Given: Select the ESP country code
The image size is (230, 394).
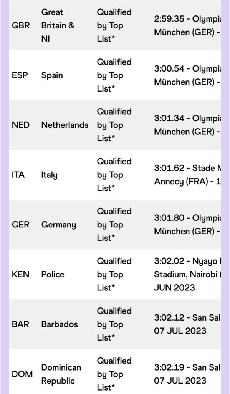Looking at the screenshot, I should pos(20,75).
